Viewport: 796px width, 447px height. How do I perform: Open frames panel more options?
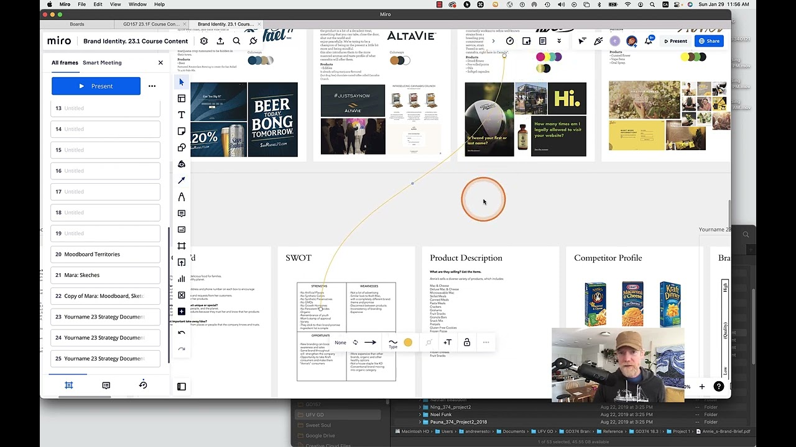(152, 86)
